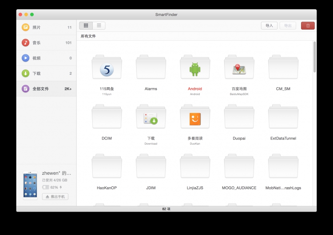This screenshot has height=235, width=333.
Task: Select the Duopai folder
Action: (x=239, y=116)
